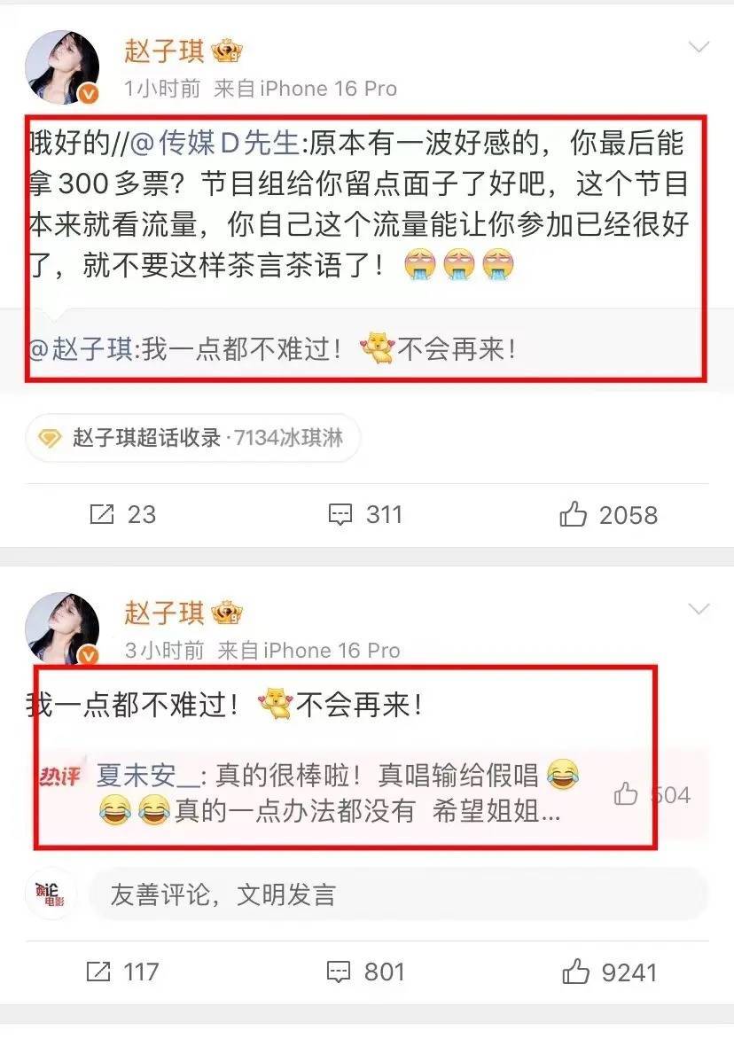Open 赵子琪 avatar on the second post
Viewport: 734px width, 1046px height.
point(62,628)
